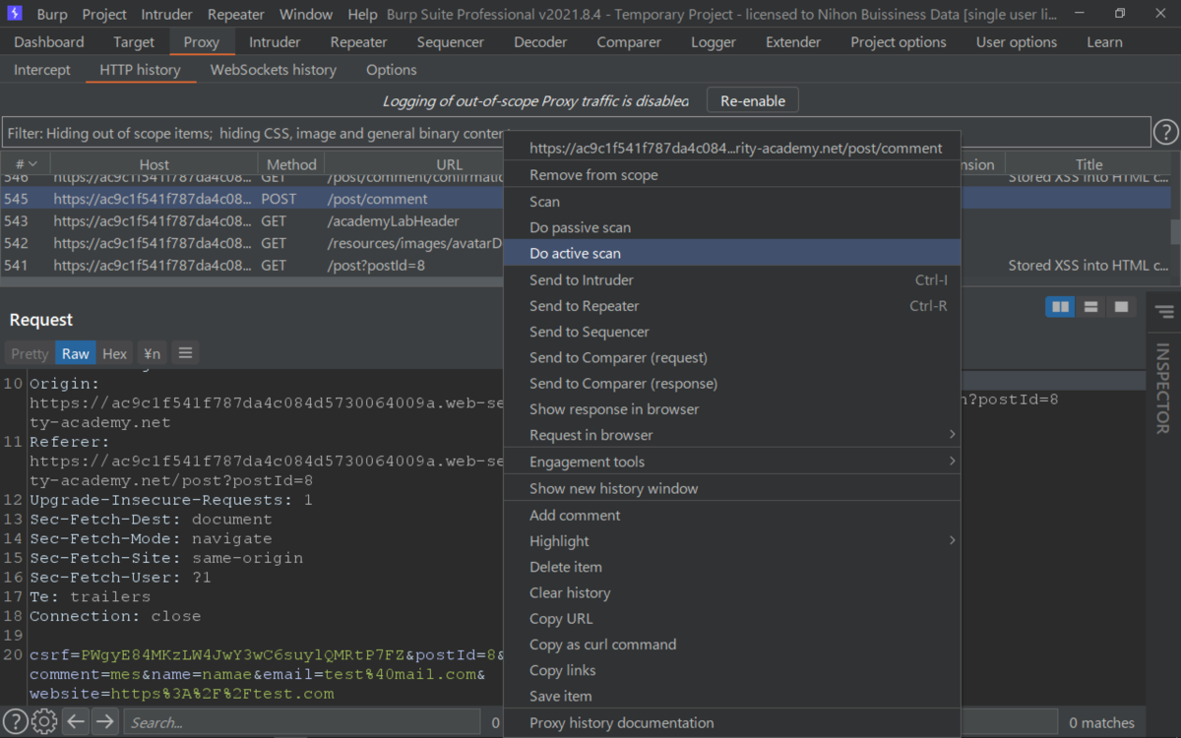Choose Do active scan from context menu

pyautogui.click(x=731, y=253)
